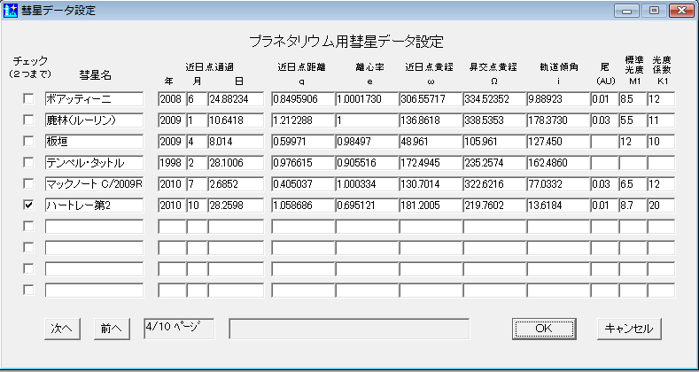The width and height of the screenshot is (699, 372).
Task: Check the ボアッティーニ comet checkbox
Action: (x=28, y=98)
